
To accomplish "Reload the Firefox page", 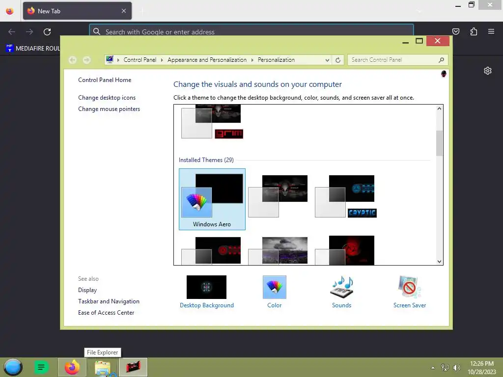I will (x=47, y=32).
